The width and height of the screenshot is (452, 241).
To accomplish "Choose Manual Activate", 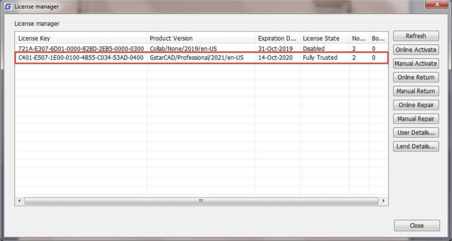I will click(x=416, y=64).
